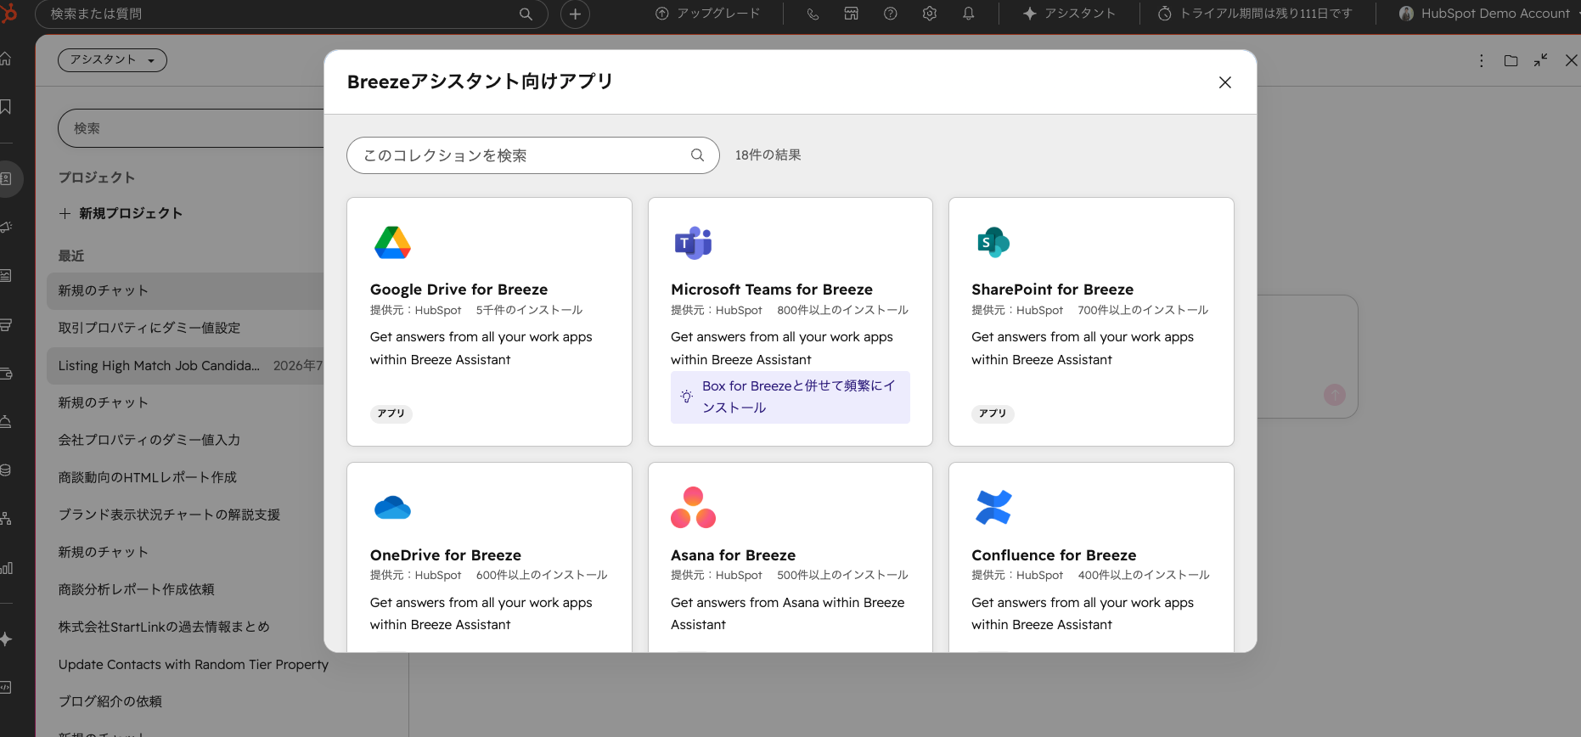Open chat Update Contacts with Random Tier Property
The width and height of the screenshot is (1581, 737).
coord(194,664)
